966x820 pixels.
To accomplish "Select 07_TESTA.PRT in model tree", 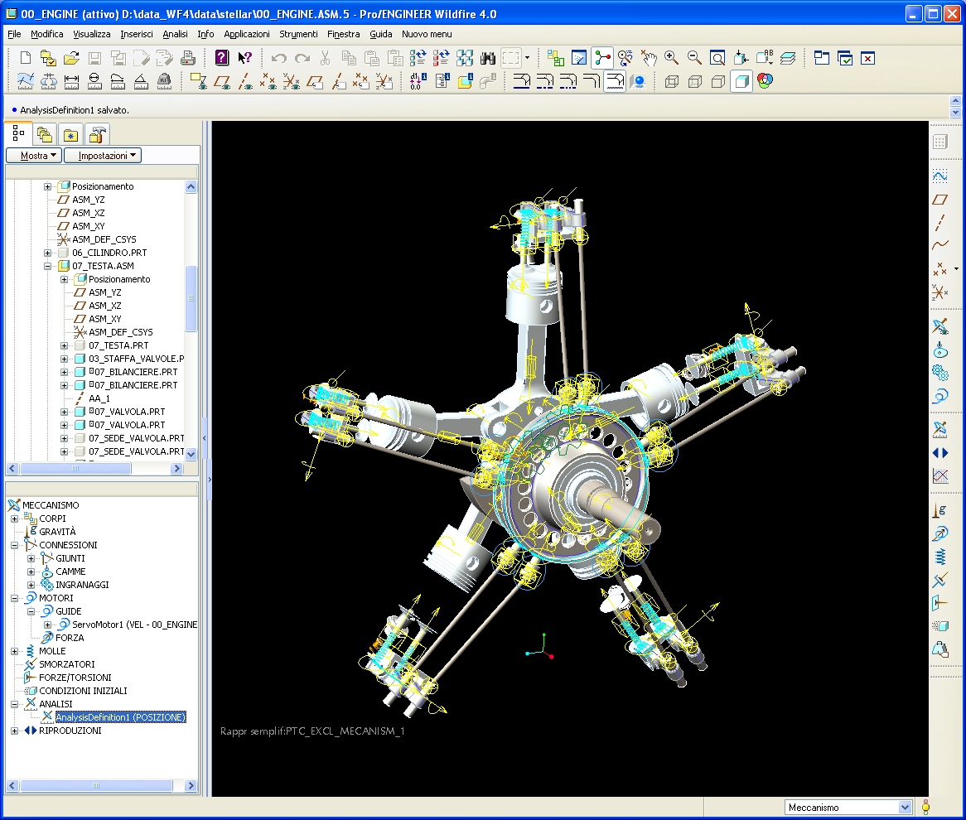I will (x=118, y=345).
